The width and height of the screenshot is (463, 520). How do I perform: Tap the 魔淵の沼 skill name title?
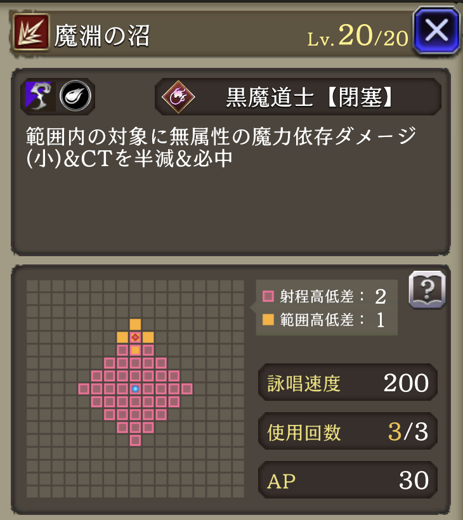(x=102, y=36)
